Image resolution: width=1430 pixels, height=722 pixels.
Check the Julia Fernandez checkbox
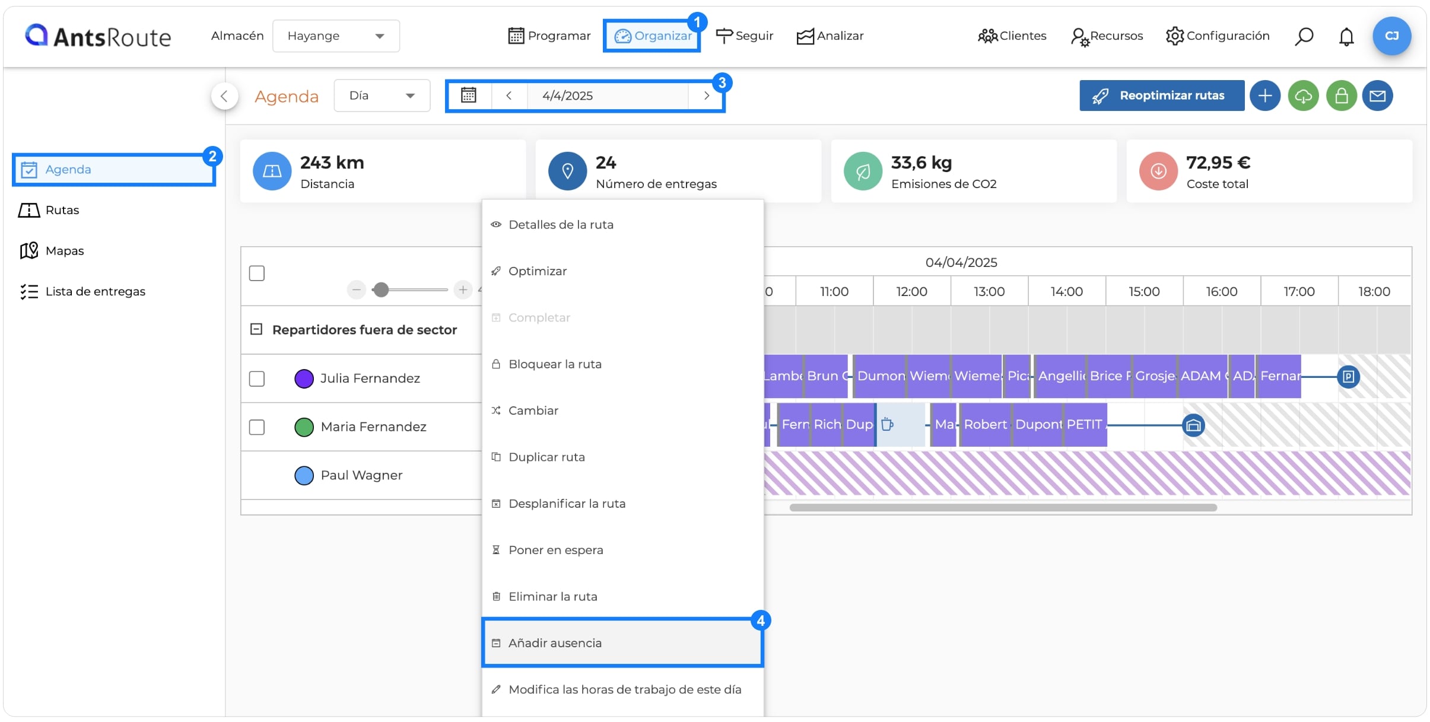point(257,379)
